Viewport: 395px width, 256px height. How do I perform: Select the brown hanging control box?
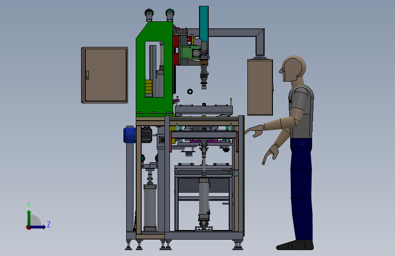tap(260, 87)
